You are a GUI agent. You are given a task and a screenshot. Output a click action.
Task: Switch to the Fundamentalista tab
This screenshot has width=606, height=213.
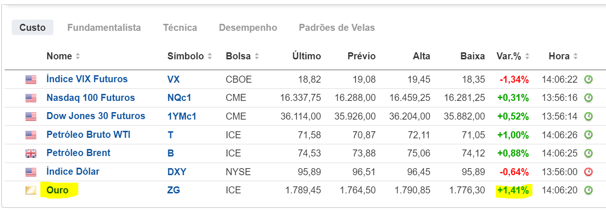pyautogui.click(x=104, y=28)
